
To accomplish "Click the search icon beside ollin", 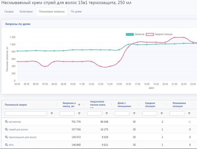I will point(6,144).
